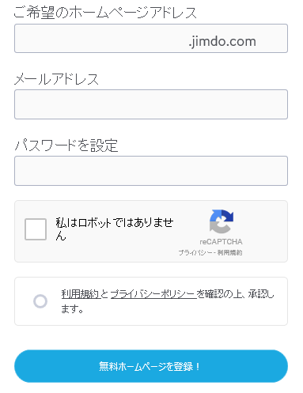Click the reCAPTCHA logo icon
303x393 pixels.
222,221
